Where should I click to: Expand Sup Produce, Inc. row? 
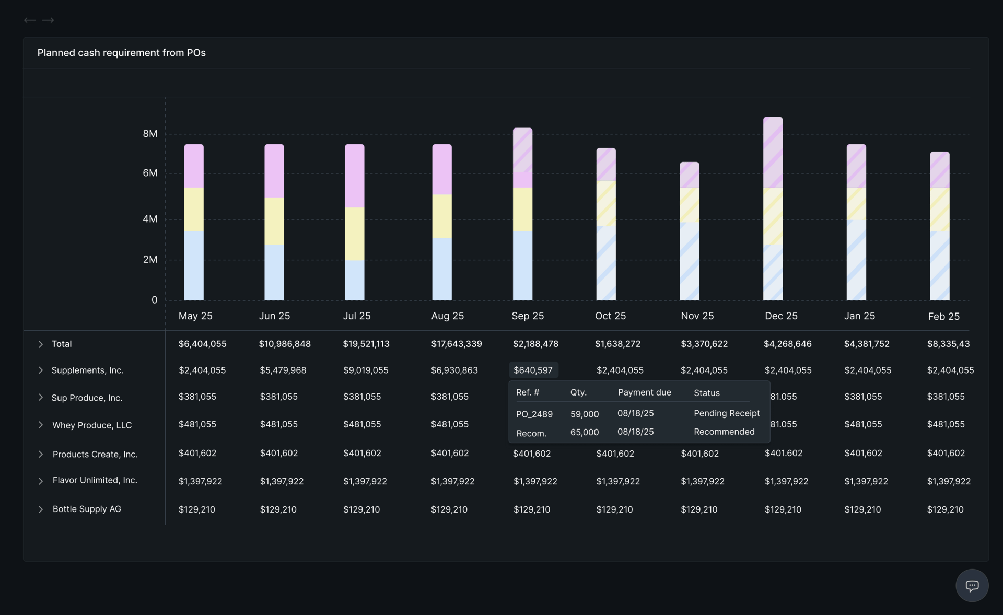click(x=40, y=398)
